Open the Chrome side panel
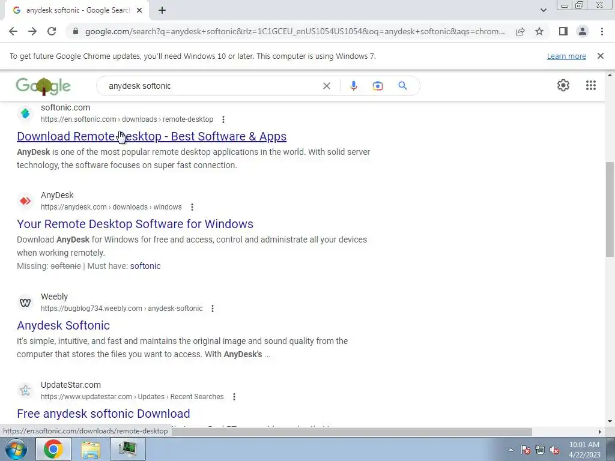Screen dimensions: 615x461 (563, 31)
